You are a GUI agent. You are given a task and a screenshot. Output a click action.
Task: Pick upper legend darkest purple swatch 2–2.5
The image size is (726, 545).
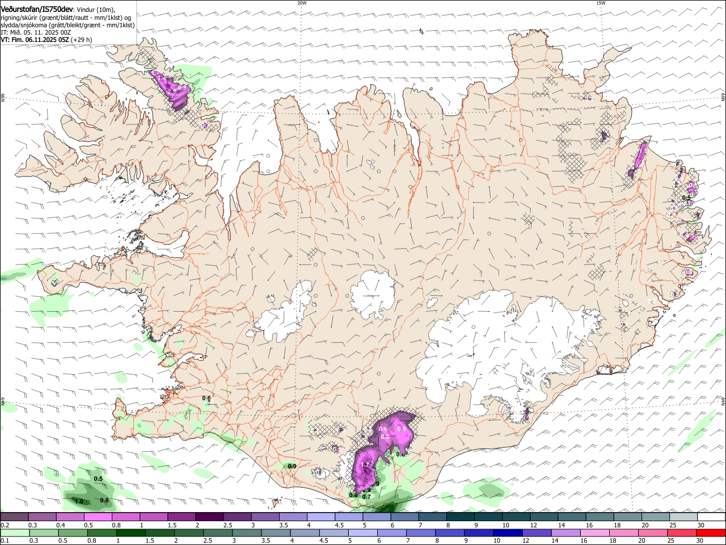coord(209,517)
